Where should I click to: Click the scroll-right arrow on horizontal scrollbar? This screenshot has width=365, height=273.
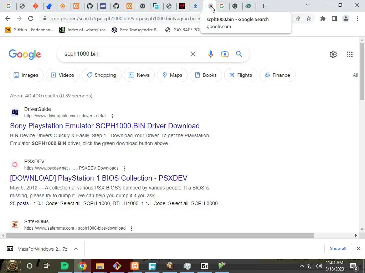tap(356, 235)
